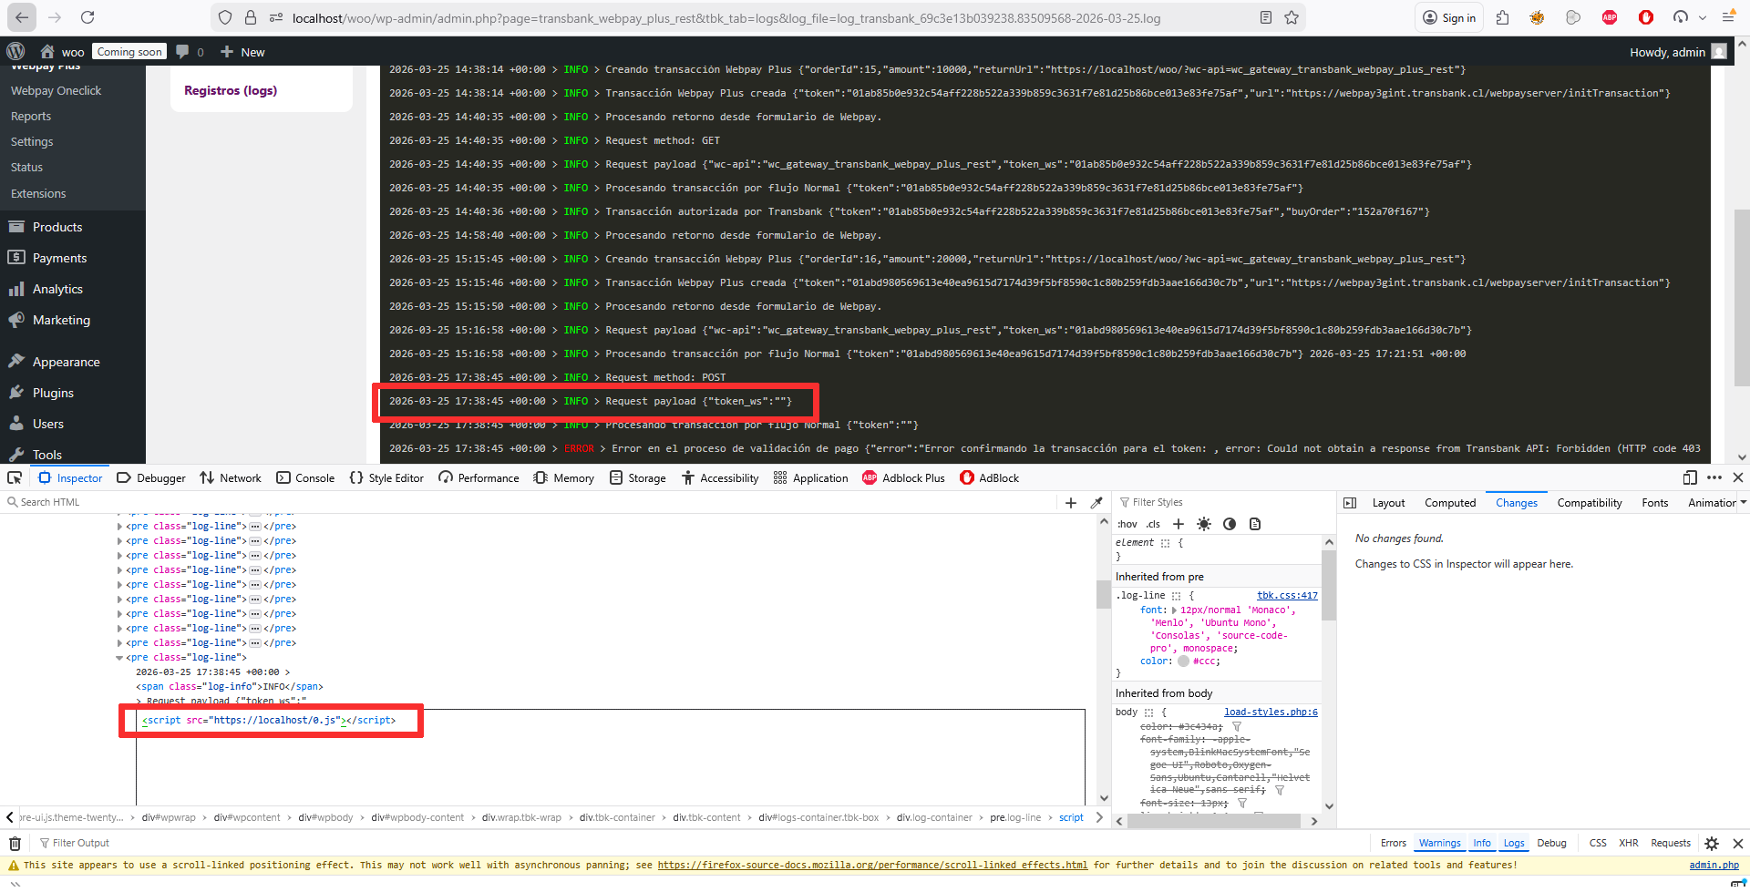1750x892 pixels.
Task: Click the Sign in button
Action: coord(1449,17)
